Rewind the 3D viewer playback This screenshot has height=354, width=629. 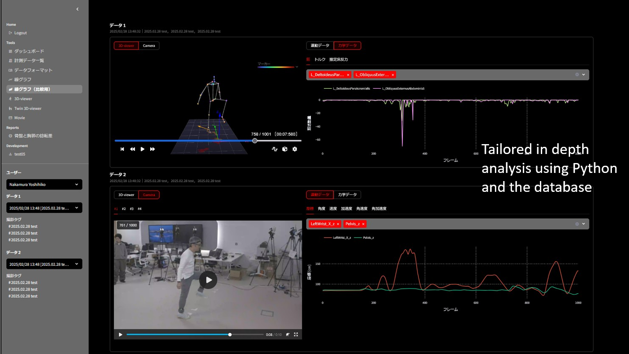pos(132,149)
